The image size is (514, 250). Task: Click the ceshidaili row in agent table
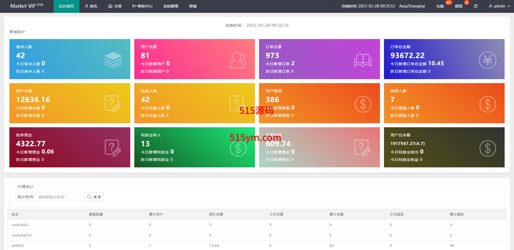coord(20,225)
